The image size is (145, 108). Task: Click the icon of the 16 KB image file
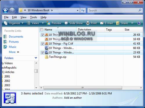47,39
